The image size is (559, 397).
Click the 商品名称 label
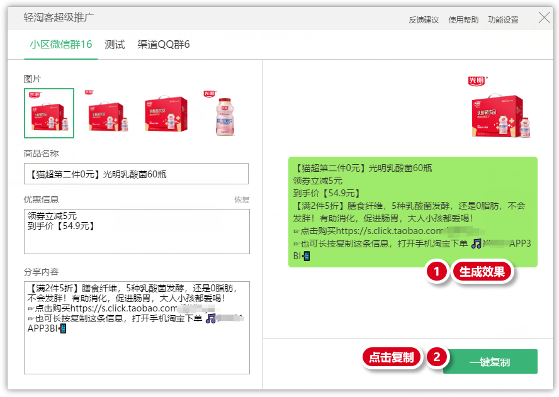coord(41,154)
